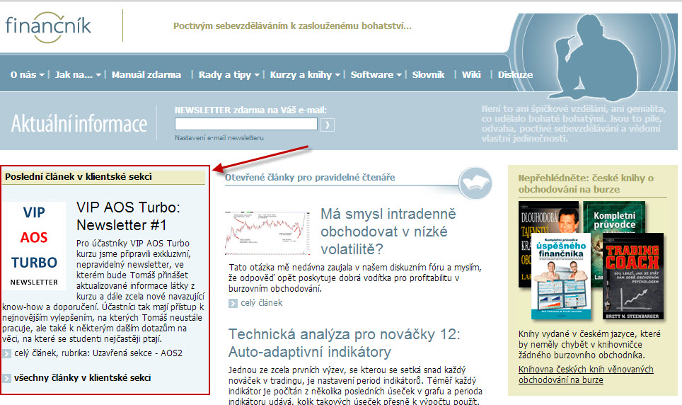Image resolution: width=682 pixels, height=405 pixels.
Task: Click the 'Poctivým sebevzděláváním' slogan text
Action: click(x=292, y=25)
